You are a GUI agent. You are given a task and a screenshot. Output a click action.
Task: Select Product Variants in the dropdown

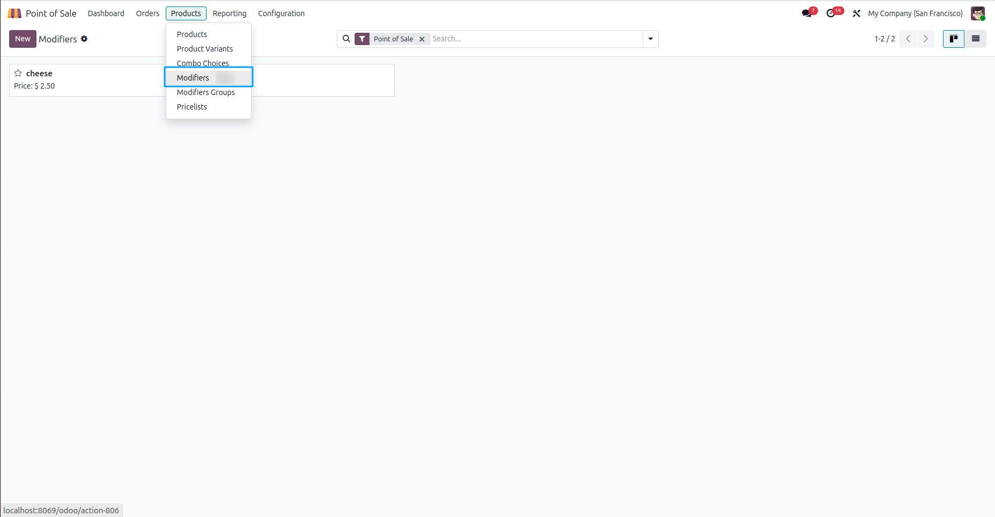point(209,49)
